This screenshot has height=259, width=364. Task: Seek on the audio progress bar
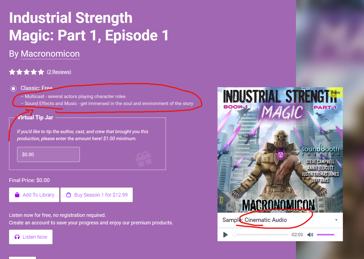click(x=260, y=235)
